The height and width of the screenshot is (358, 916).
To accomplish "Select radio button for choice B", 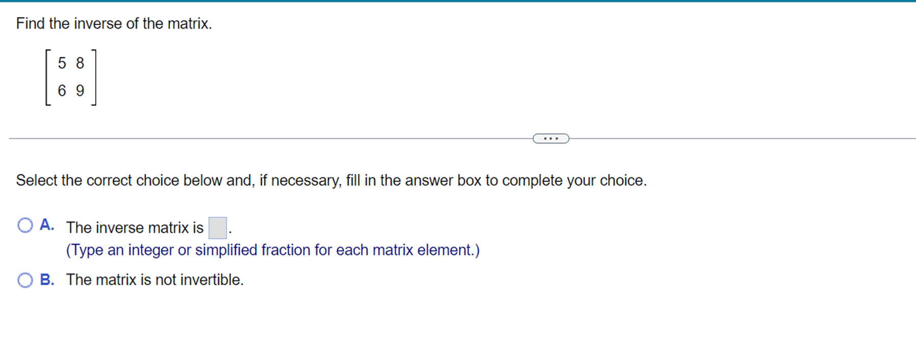I will pos(25,280).
